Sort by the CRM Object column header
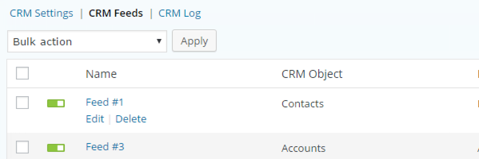 coord(312,74)
